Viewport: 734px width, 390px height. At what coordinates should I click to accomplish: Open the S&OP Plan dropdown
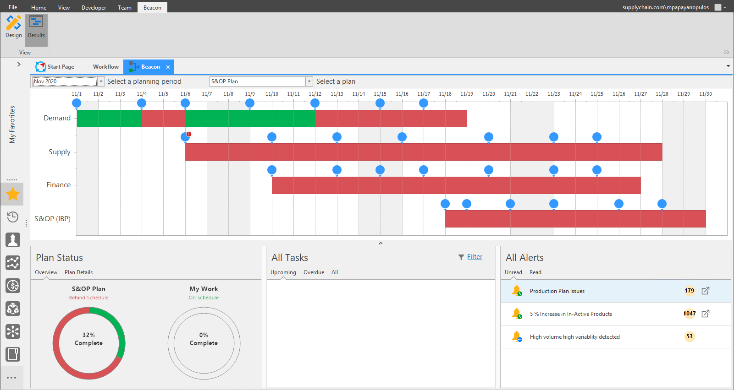(309, 81)
